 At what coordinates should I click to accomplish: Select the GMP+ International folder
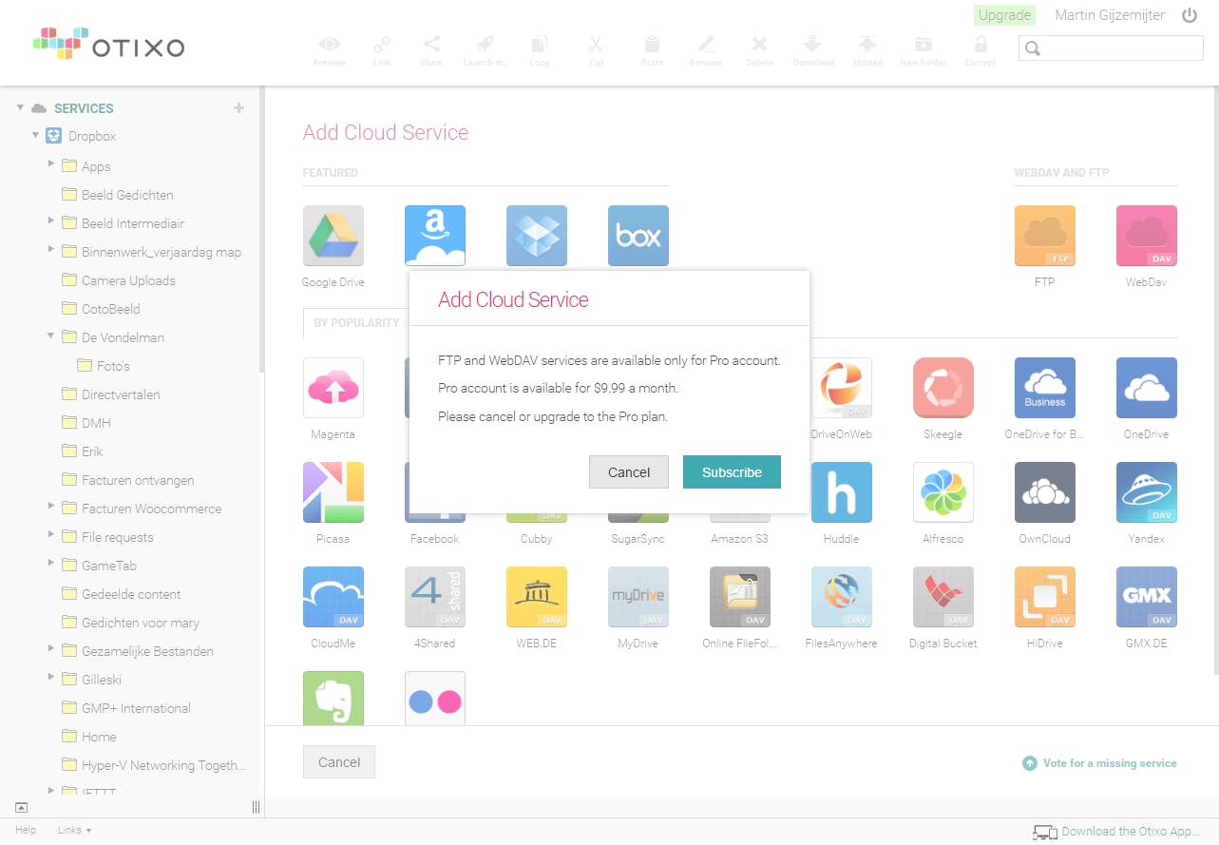(136, 708)
